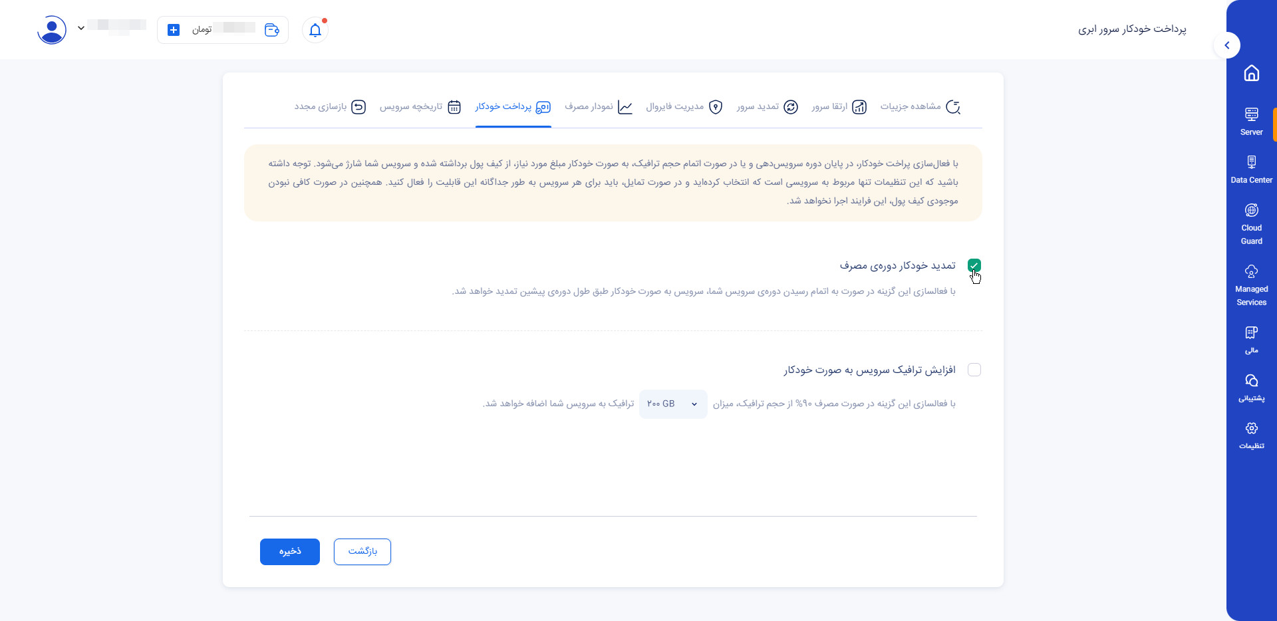
Task: Collapse the sidebar with the chevron button
Action: click(x=1226, y=45)
